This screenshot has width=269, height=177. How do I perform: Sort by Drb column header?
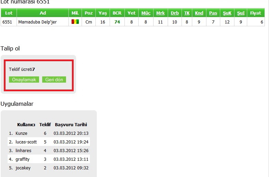(175, 13)
